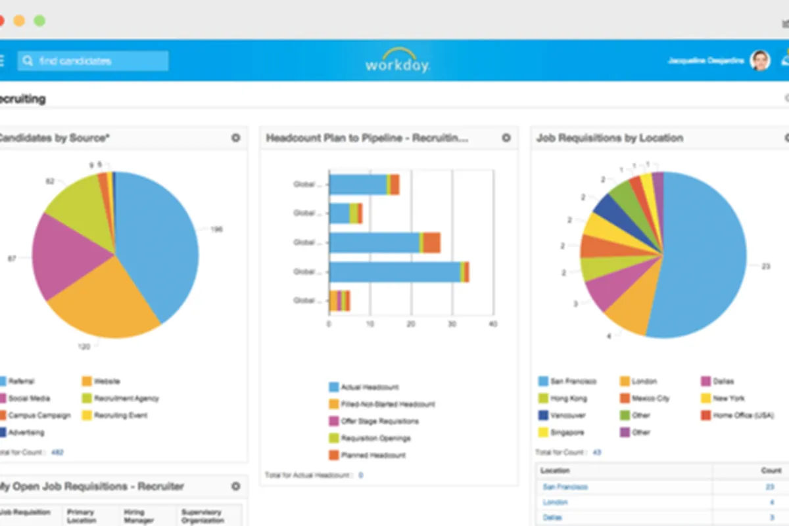Click count 3 in Dallas row

point(771,518)
